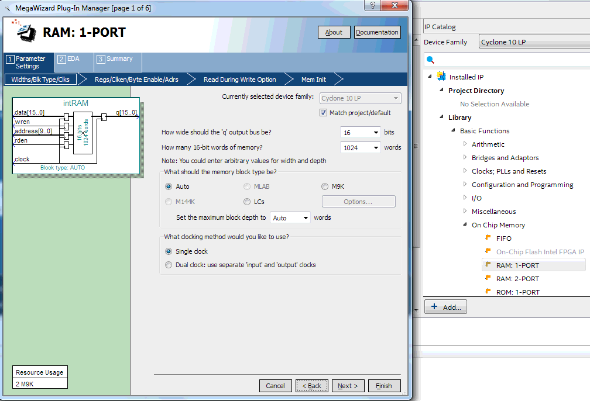590x401 pixels.
Task: Click the About button
Action: click(x=334, y=32)
